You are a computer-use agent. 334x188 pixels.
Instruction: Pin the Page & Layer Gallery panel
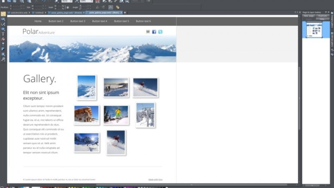pos(326,12)
